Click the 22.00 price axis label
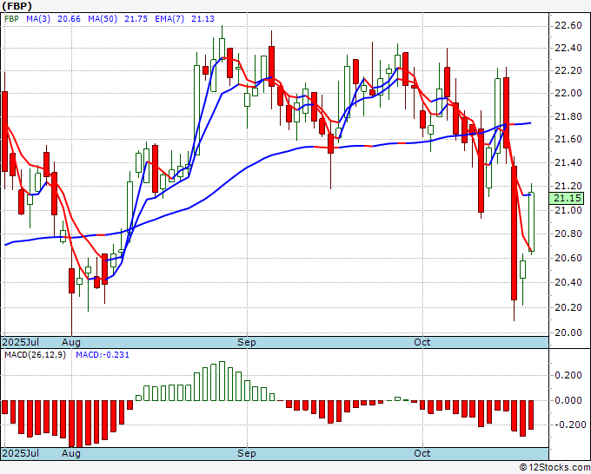 click(x=568, y=94)
